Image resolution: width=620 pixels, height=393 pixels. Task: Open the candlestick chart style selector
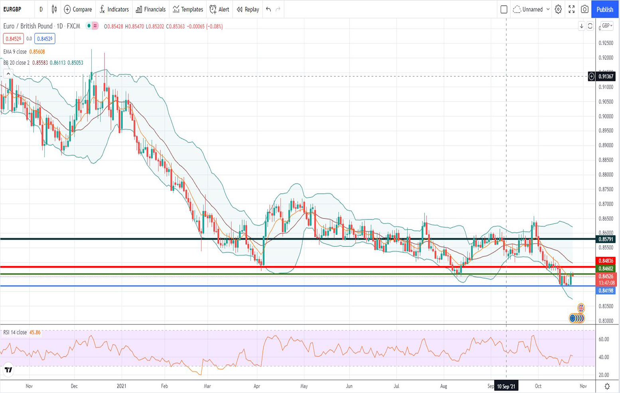pos(54,9)
